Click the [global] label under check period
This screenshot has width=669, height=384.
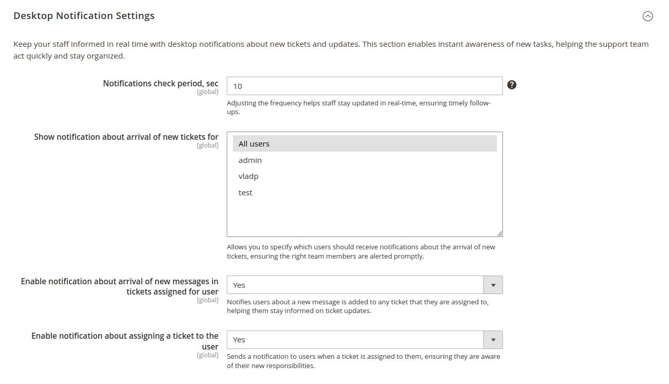point(207,92)
